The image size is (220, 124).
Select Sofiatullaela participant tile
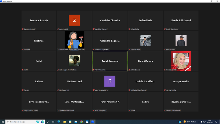[x=145, y=20]
